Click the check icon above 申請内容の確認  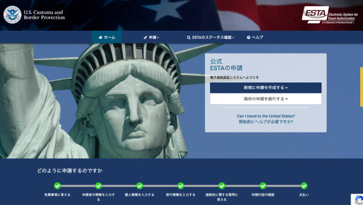point(263,186)
